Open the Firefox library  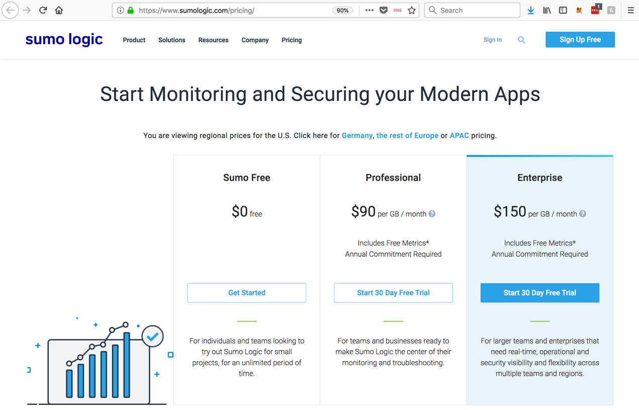(547, 10)
